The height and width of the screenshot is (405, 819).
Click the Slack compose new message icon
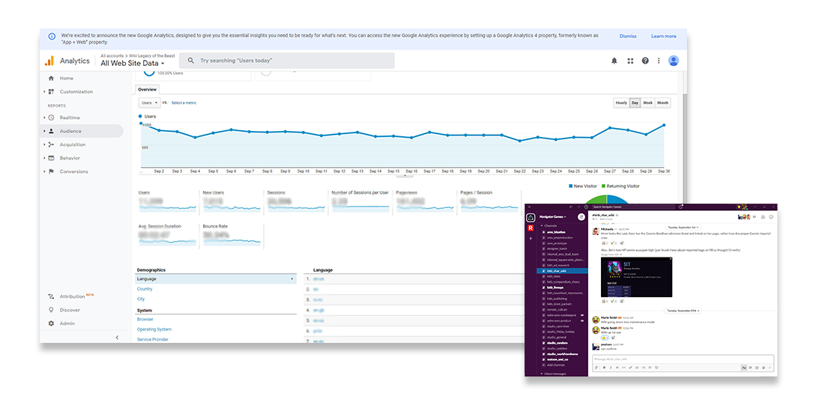click(x=581, y=217)
